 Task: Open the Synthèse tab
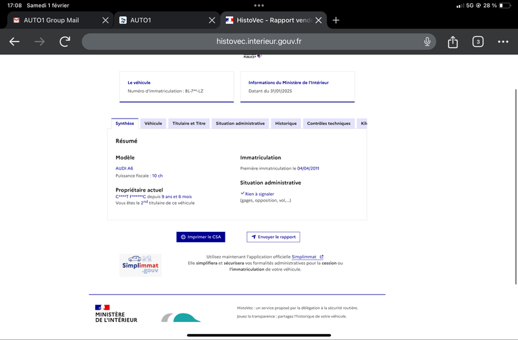(125, 123)
